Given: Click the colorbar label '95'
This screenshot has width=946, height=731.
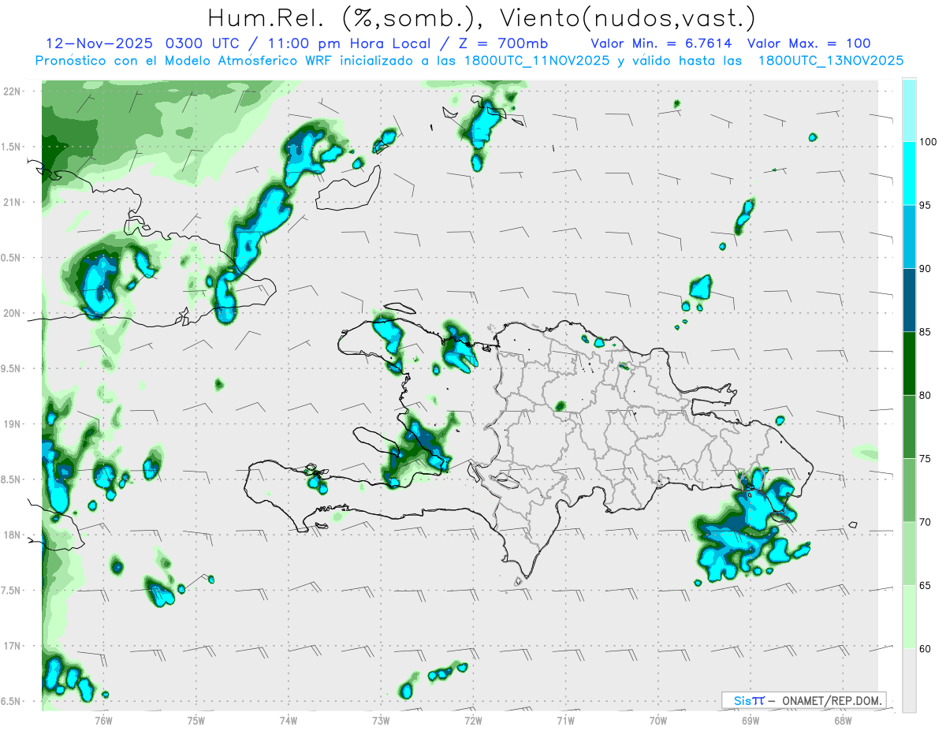Looking at the screenshot, I should coord(926,205).
